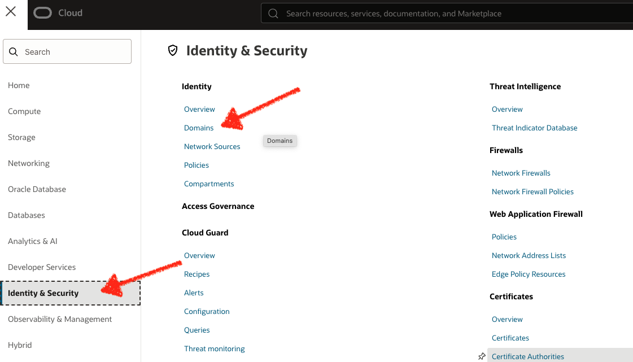Open Observability & Management category
Viewport: 633px width, 362px height.
(60, 319)
